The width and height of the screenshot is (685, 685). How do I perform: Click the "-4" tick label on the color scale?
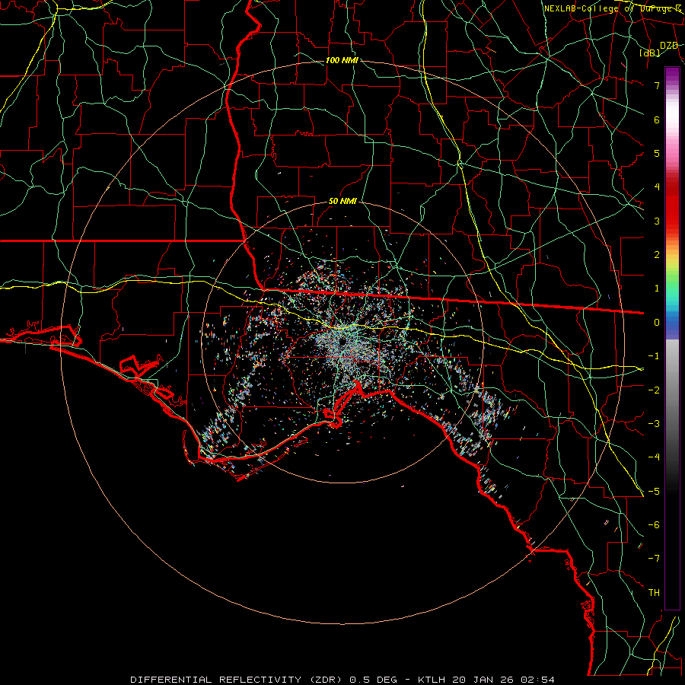pos(654,457)
